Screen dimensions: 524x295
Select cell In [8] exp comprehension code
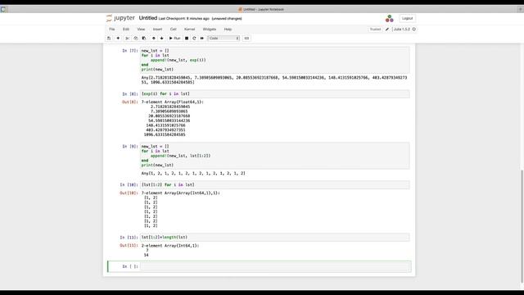point(275,93)
